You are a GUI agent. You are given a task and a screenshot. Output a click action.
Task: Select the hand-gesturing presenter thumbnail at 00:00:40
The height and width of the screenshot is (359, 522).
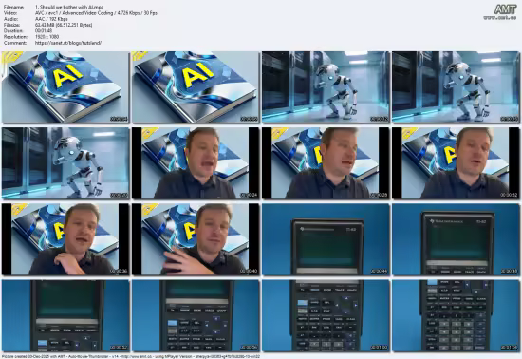(x=196, y=239)
